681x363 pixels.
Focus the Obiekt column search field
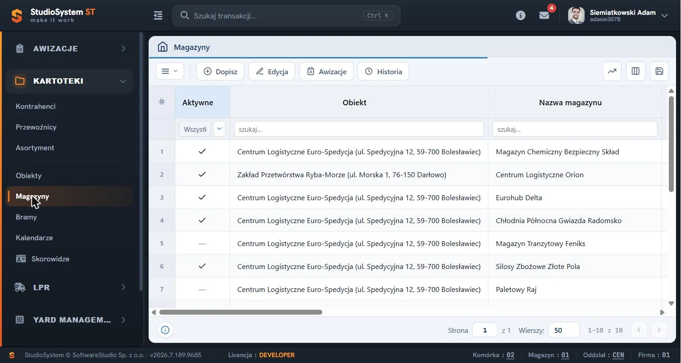pos(359,129)
